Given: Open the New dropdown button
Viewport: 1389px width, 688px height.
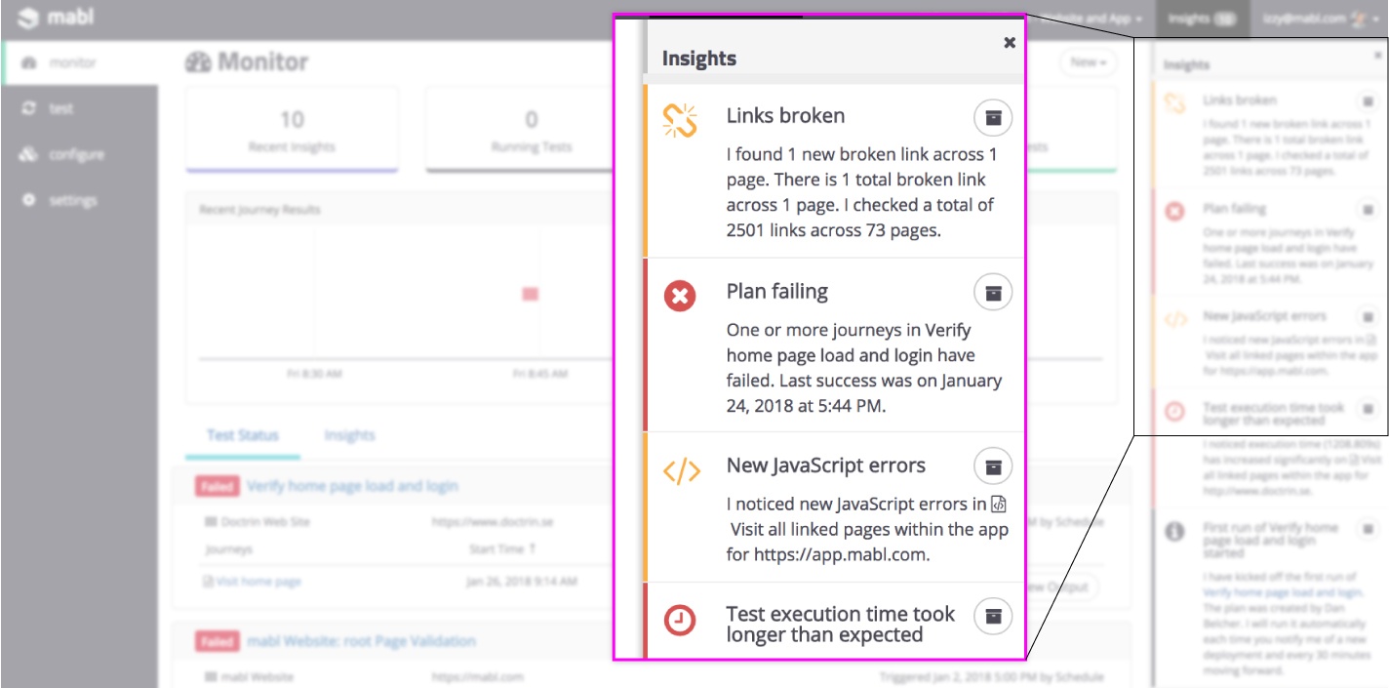Looking at the screenshot, I should tap(1088, 62).
